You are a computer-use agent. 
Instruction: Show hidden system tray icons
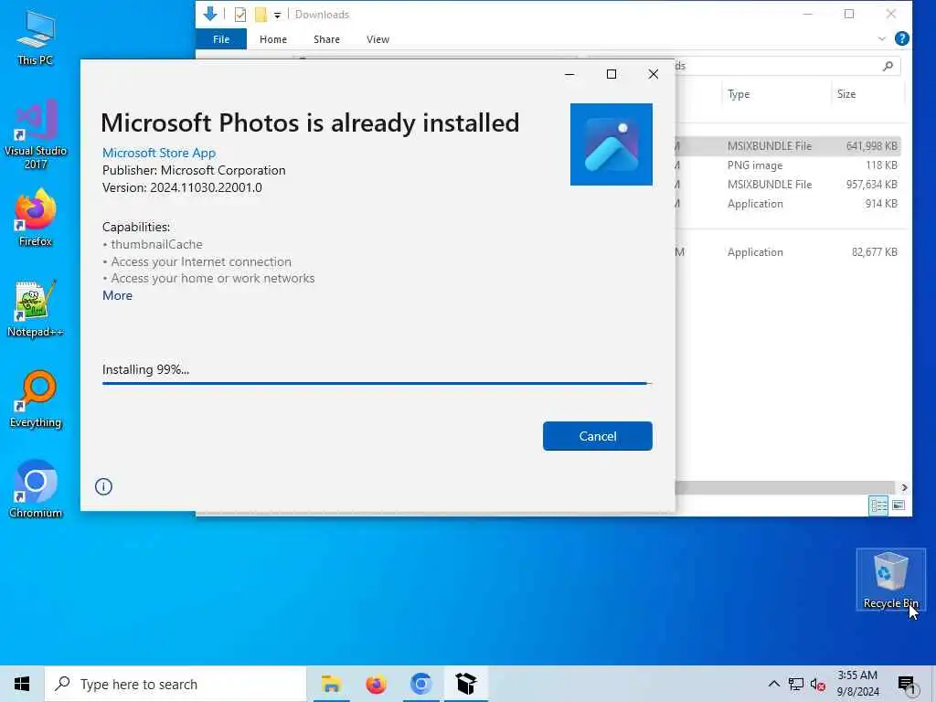point(773,684)
